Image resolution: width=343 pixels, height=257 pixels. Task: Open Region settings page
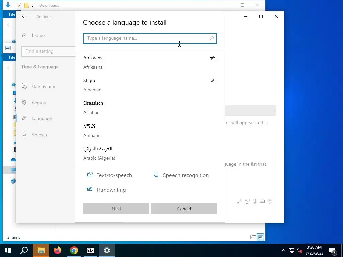(39, 102)
